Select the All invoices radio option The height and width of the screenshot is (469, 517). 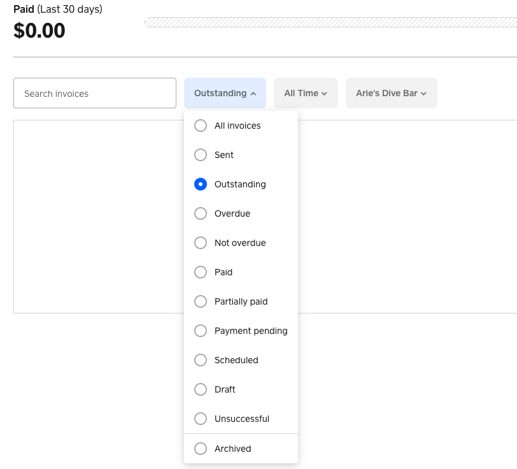coord(201,126)
